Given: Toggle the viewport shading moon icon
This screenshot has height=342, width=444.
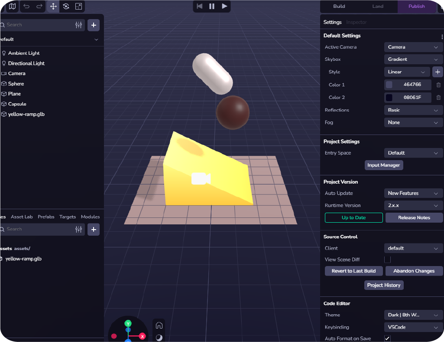Looking at the screenshot, I should (159, 337).
